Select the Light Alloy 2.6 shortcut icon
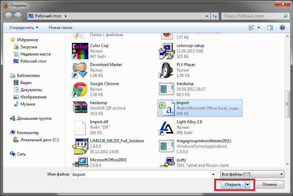The image size is (293, 196). pyautogui.click(x=167, y=127)
